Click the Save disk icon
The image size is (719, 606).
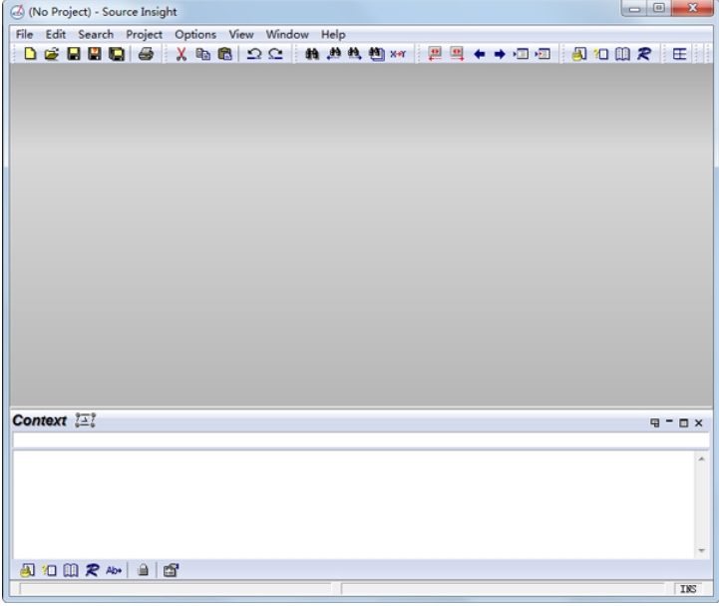click(74, 54)
